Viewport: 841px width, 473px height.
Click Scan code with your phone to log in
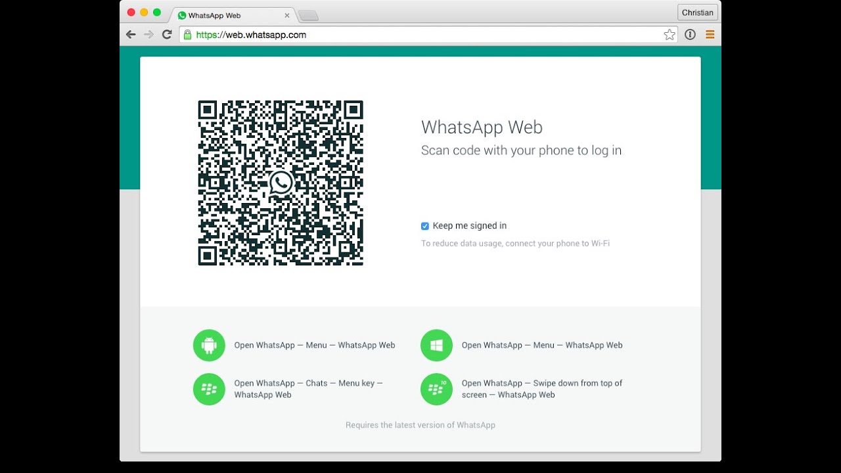coord(521,150)
